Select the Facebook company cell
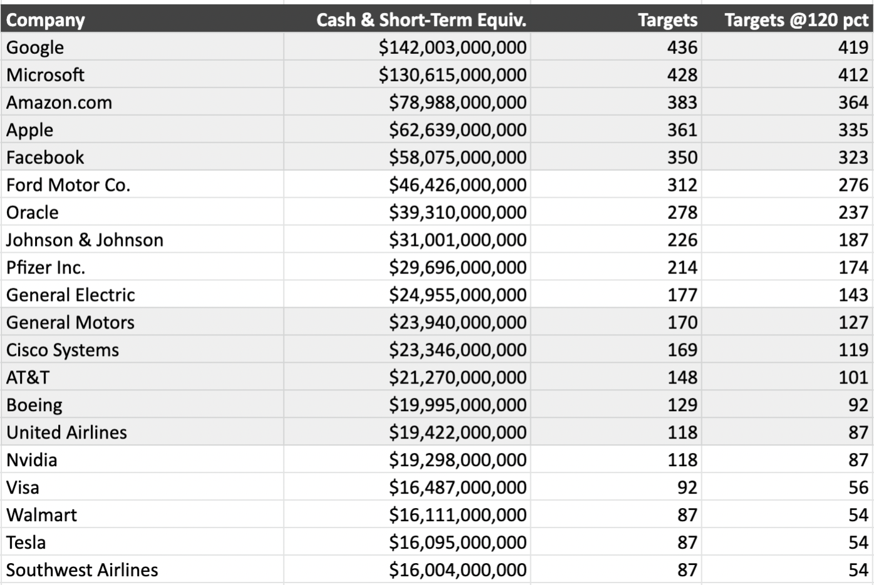 click(x=45, y=158)
